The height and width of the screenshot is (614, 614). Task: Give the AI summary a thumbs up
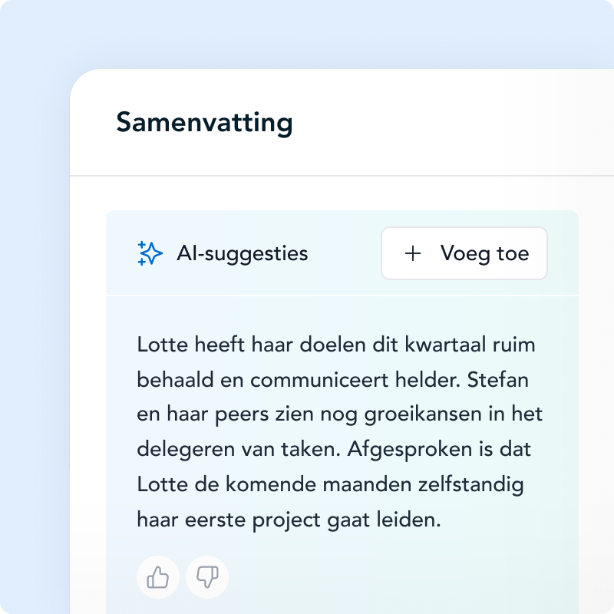pyautogui.click(x=158, y=577)
